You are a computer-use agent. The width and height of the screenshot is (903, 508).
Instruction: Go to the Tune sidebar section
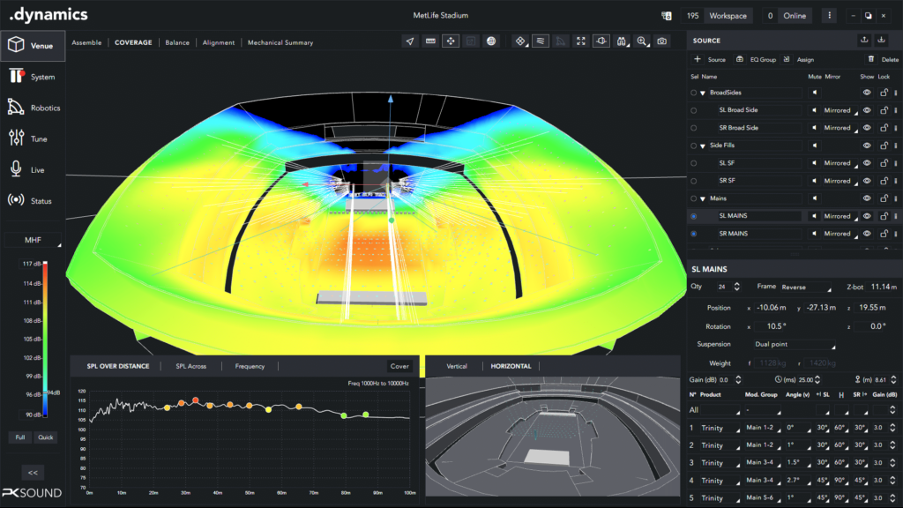(32, 138)
